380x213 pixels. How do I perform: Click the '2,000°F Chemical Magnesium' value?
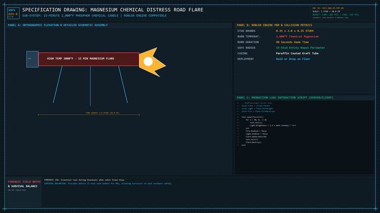(297, 37)
